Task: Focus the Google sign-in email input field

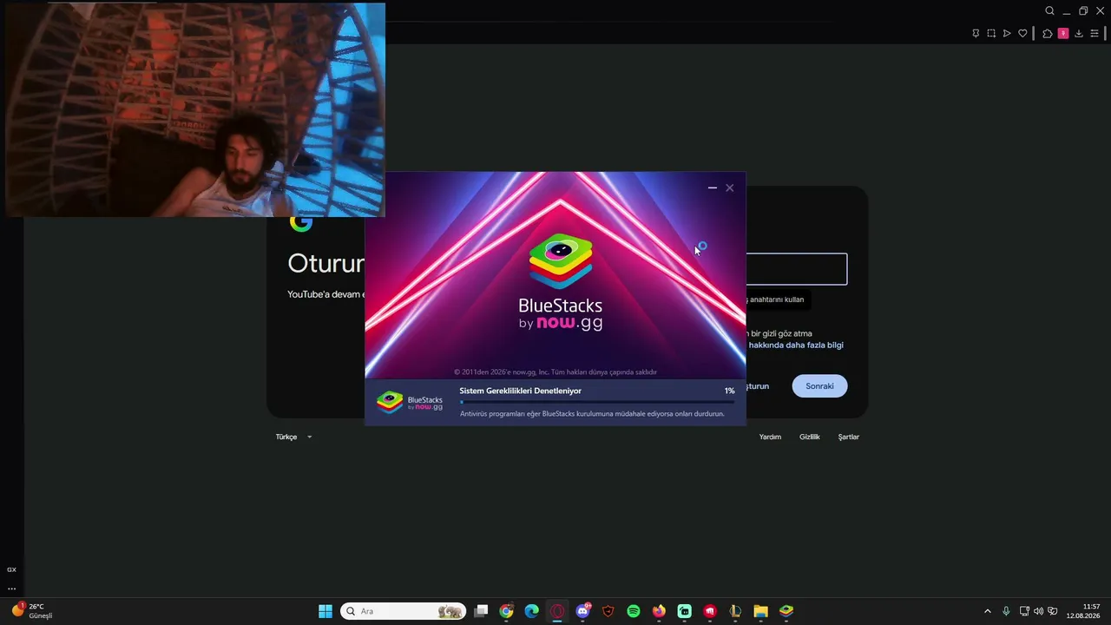Action: click(x=796, y=269)
